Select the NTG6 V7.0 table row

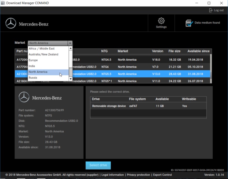(112, 67)
